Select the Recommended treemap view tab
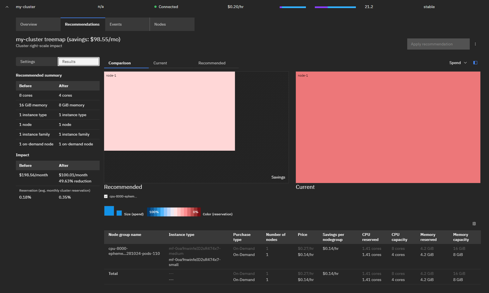 [x=212, y=63]
